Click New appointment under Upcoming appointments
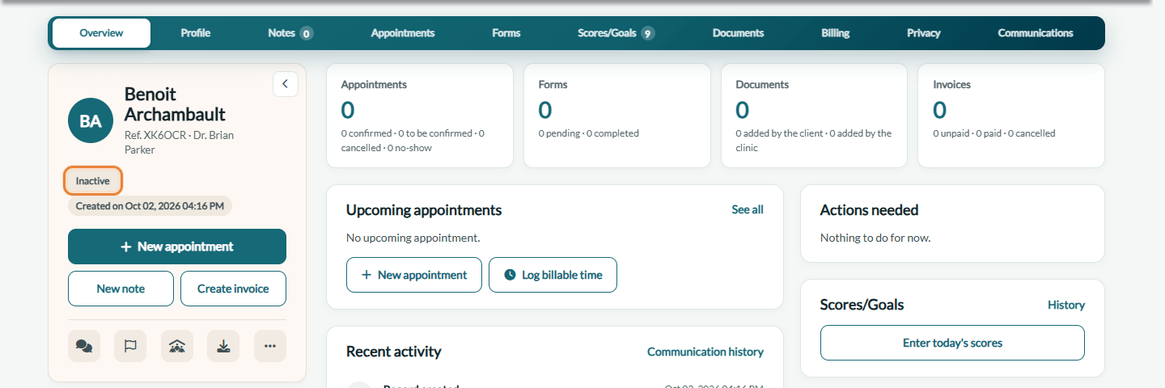The width and height of the screenshot is (1165, 388). coord(414,275)
